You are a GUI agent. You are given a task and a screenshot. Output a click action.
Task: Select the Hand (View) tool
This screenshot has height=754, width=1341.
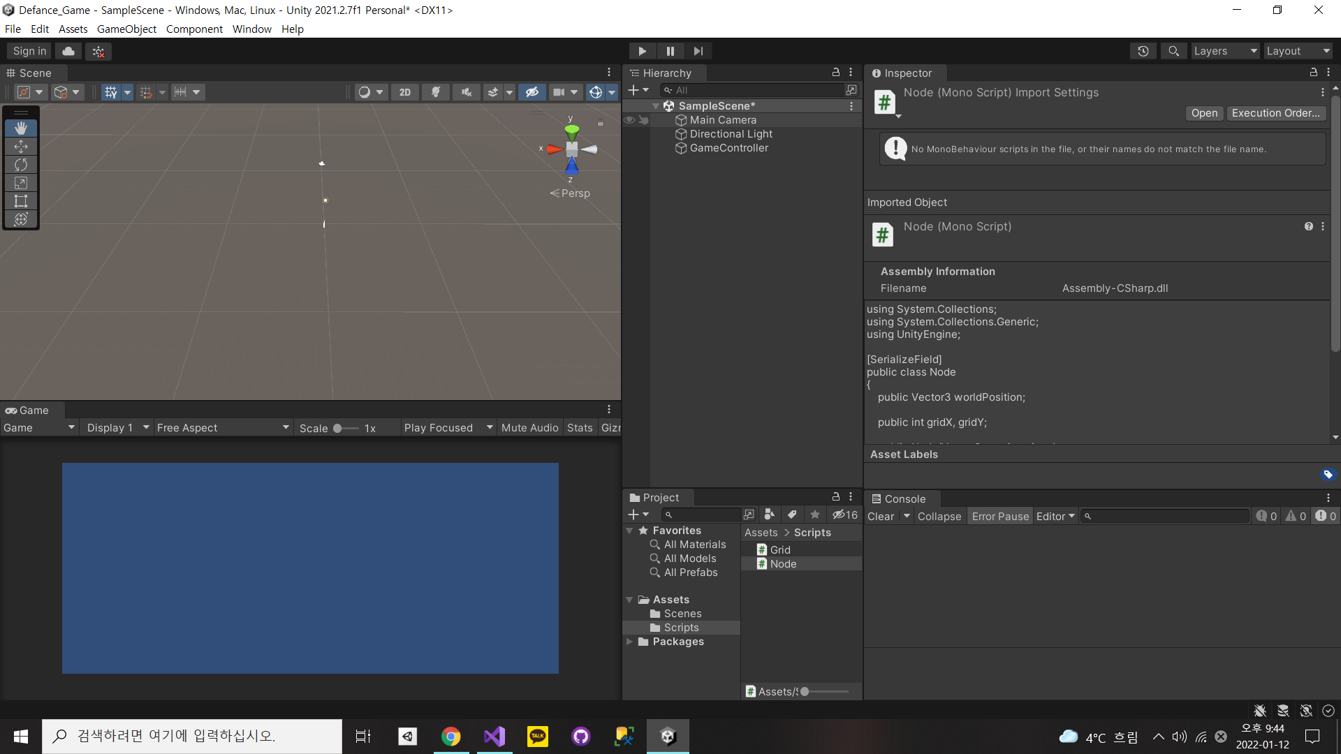[x=21, y=128]
